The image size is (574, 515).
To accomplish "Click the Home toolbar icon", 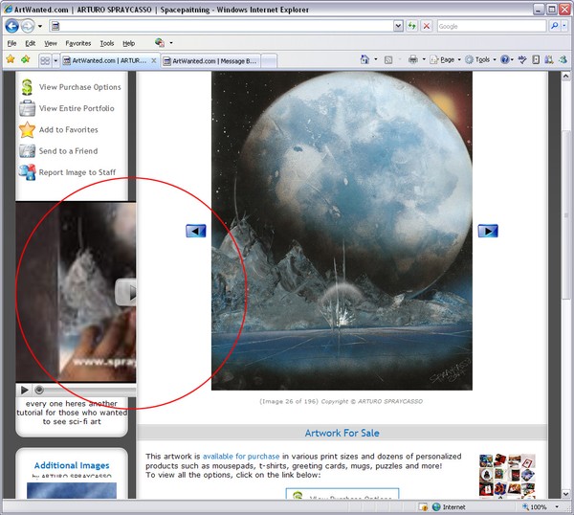I will pyautogui.click(x=364, y=59).
